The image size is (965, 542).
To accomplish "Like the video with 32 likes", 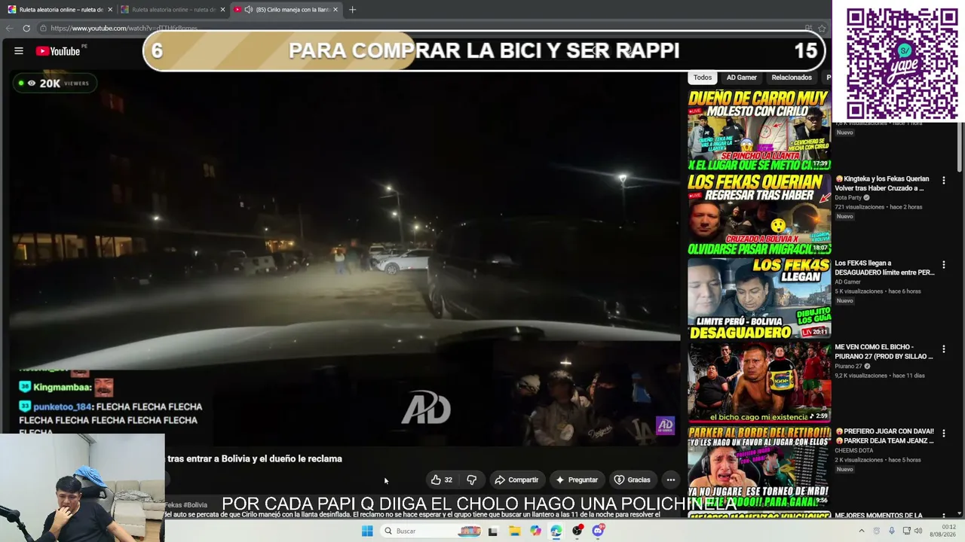I will point(442,480).
